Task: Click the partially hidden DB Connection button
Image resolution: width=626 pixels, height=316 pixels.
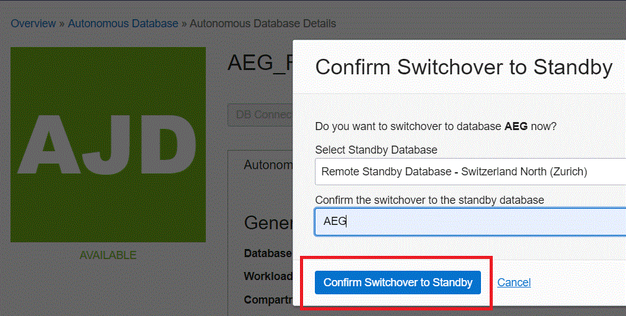Action: pyautogui.click(x=261, y=115)
